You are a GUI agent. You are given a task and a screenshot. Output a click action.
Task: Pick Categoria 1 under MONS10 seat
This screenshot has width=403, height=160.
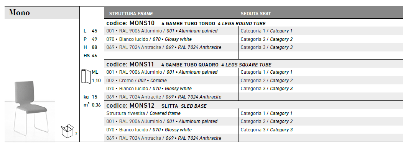tap(266, 31)
